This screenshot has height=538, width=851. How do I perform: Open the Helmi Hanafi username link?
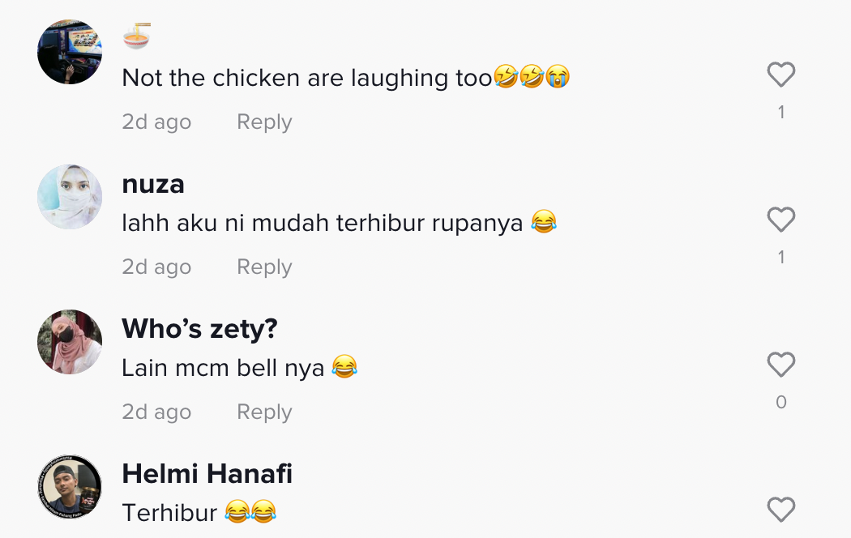tap(207, 474)
